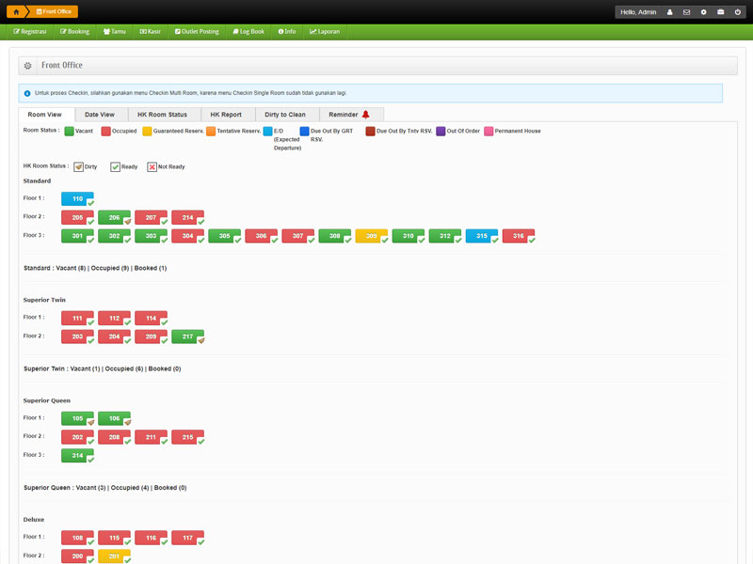The image size is (753, 564).
Task: Open the Registrasi menu
Action: [31, 31]
